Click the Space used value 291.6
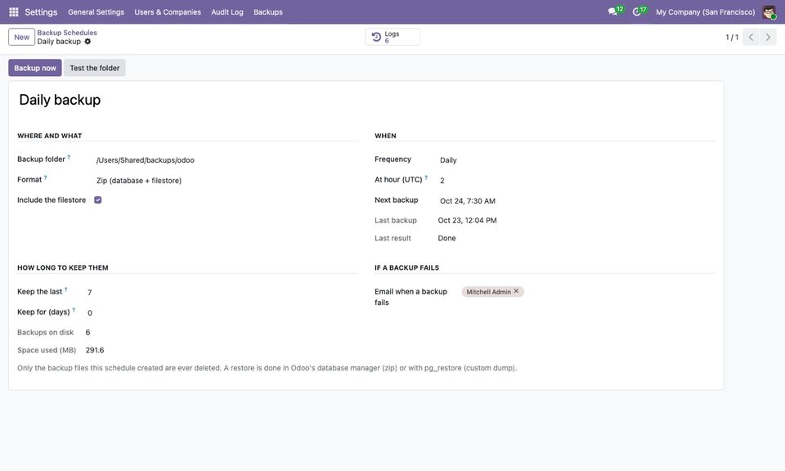The image size is (785, 471). (95, 350)
